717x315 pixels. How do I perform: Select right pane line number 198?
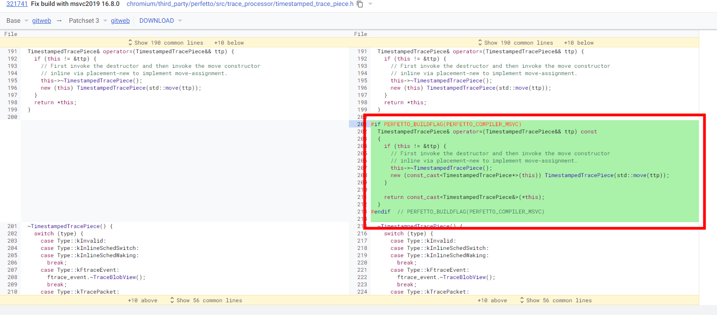362,102
